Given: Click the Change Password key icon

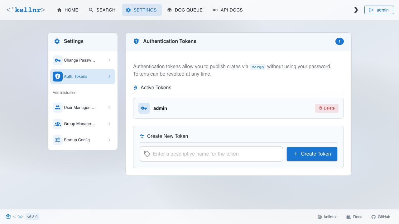Looking at the screenshot, I should 58,60.
